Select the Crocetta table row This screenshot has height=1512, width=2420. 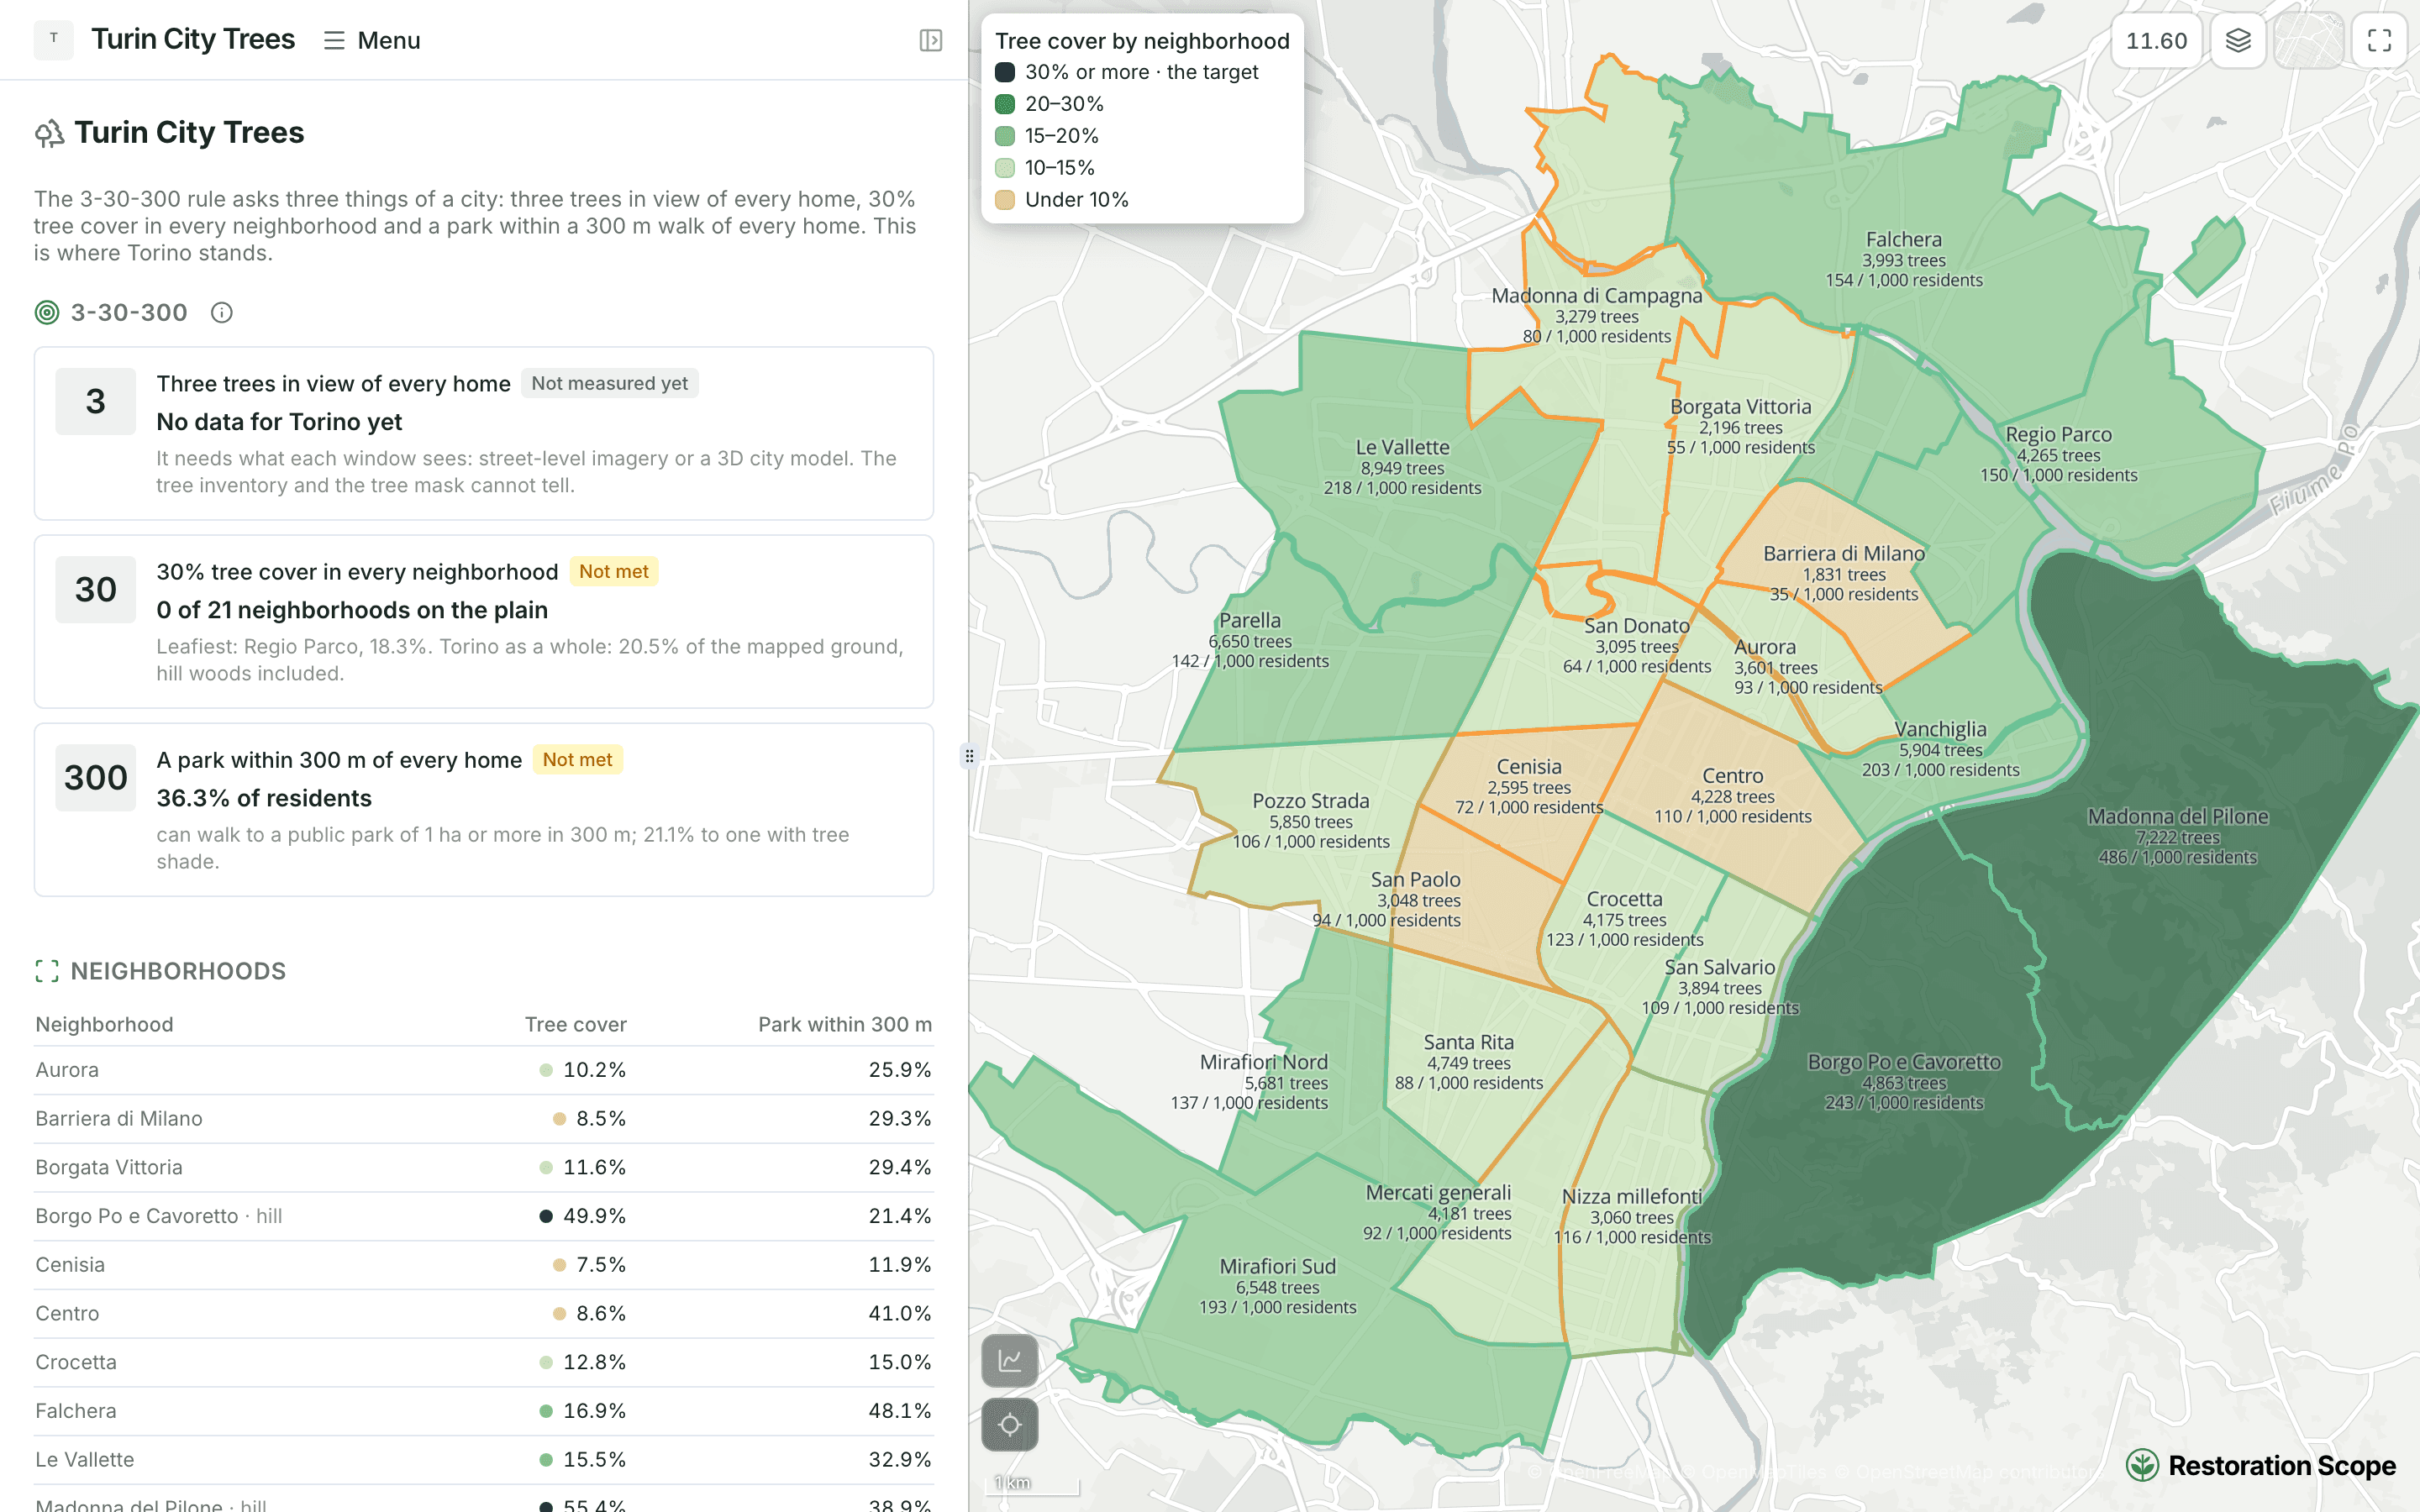(x=483, y=1362)
